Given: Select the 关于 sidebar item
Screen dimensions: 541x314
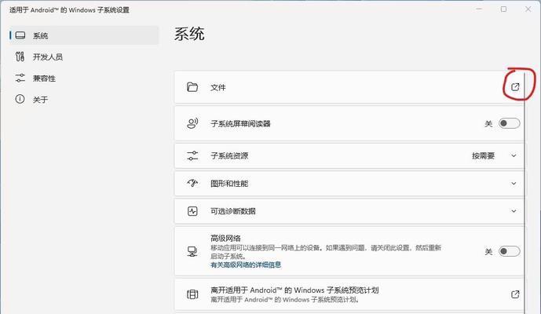Looking at the screenshot, I should [84, 100].
